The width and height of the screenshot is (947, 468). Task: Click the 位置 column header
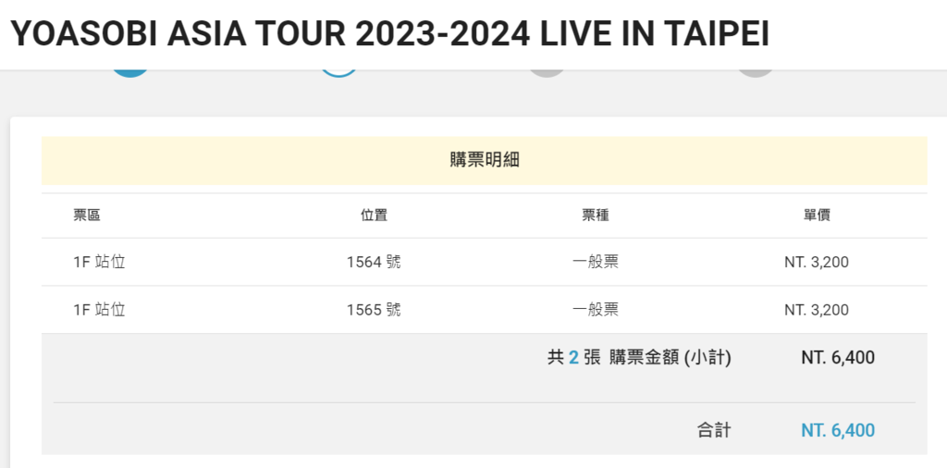(374, 216)
